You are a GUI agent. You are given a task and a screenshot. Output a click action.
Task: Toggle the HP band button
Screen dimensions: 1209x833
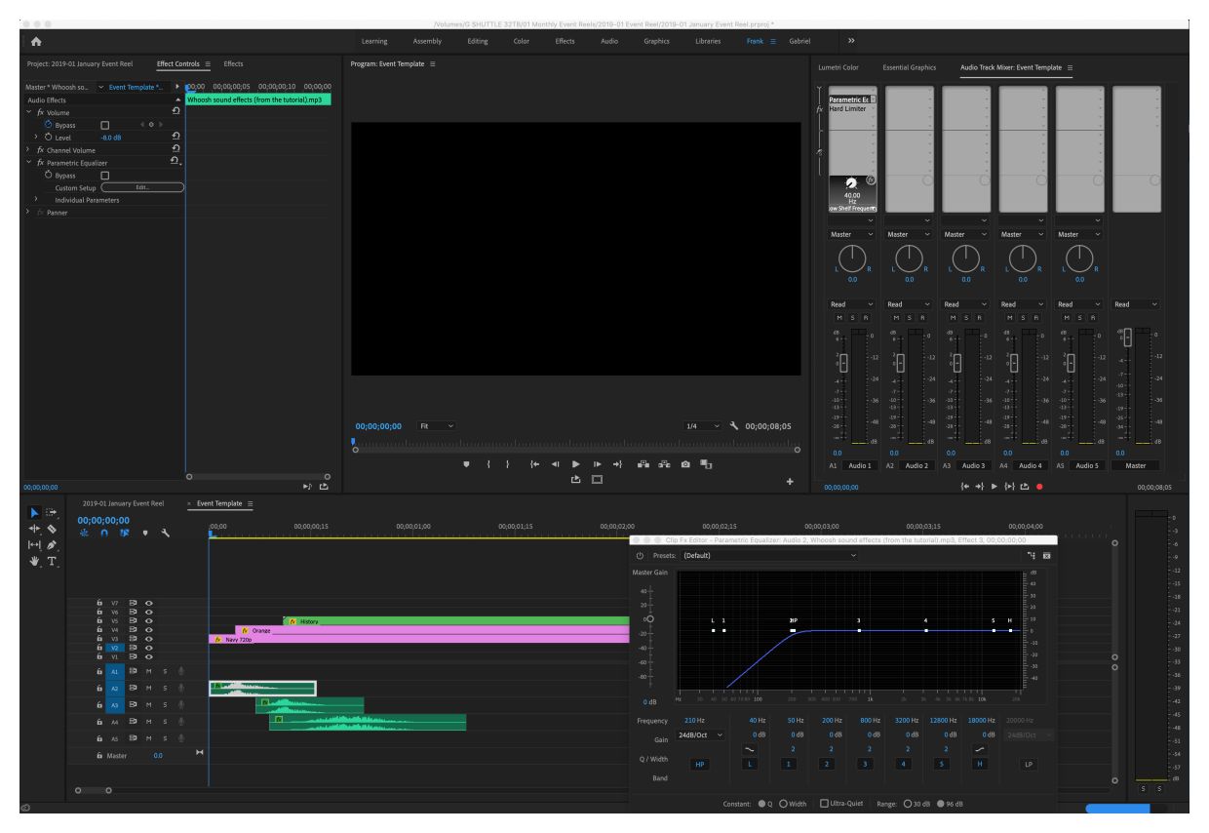[x=699, y=765]
